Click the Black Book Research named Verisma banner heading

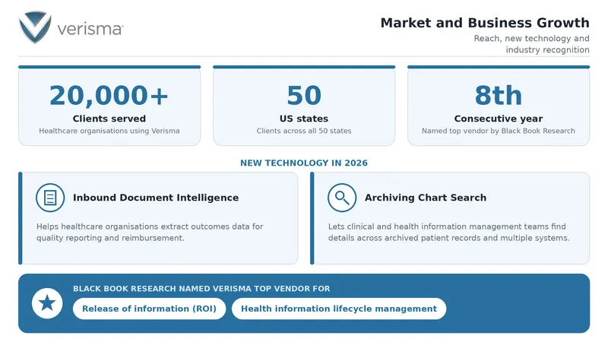pyautogui.click(x=201, y=289)
